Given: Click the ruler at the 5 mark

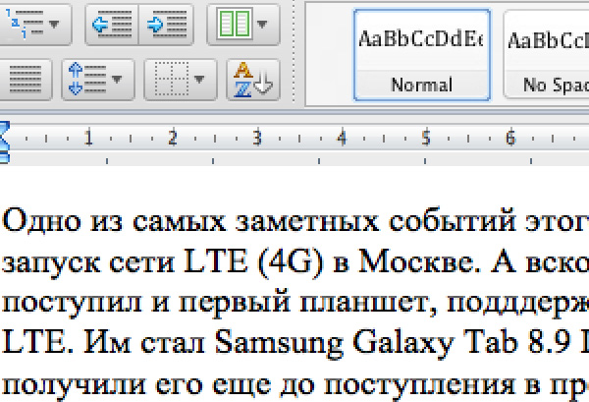Looking at the screenshot, I should pos(426,138).
